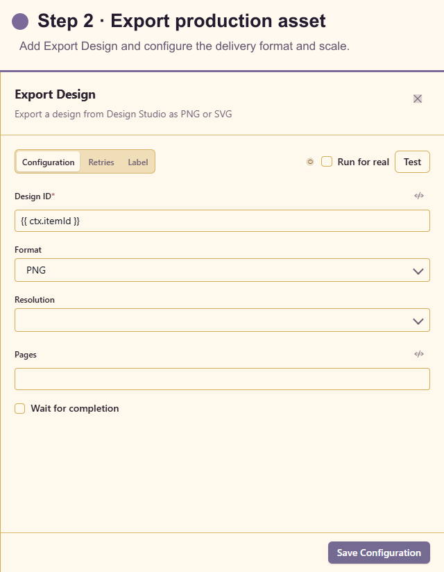Image resolution: width=444 pixels, height=572 pixels.
Task: Focus the Design ID input field
Action: pyautogui.click(x=223, y=221)
